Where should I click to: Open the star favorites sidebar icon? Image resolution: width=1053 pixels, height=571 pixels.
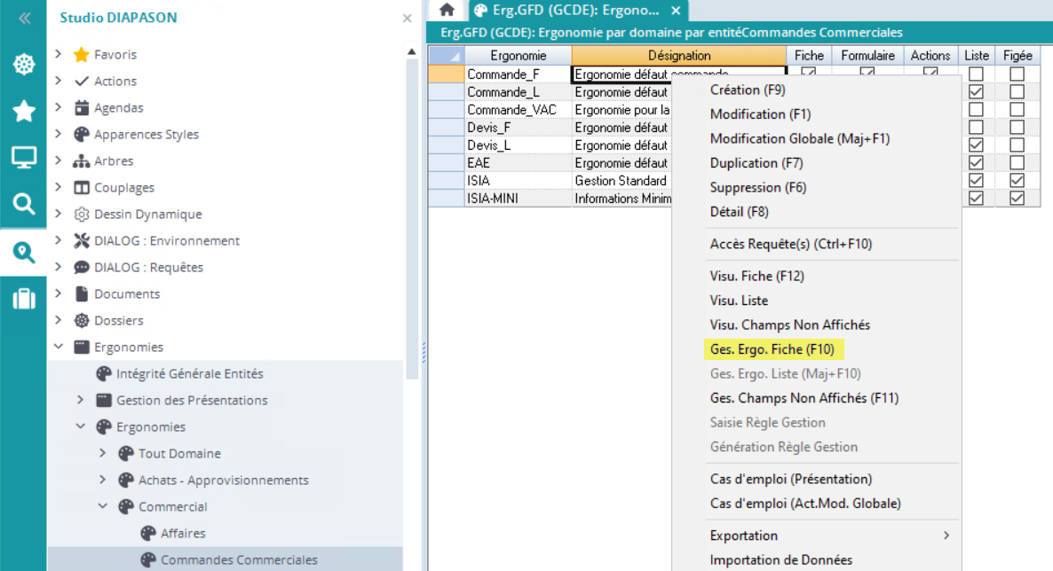click(x=23, y=111)
